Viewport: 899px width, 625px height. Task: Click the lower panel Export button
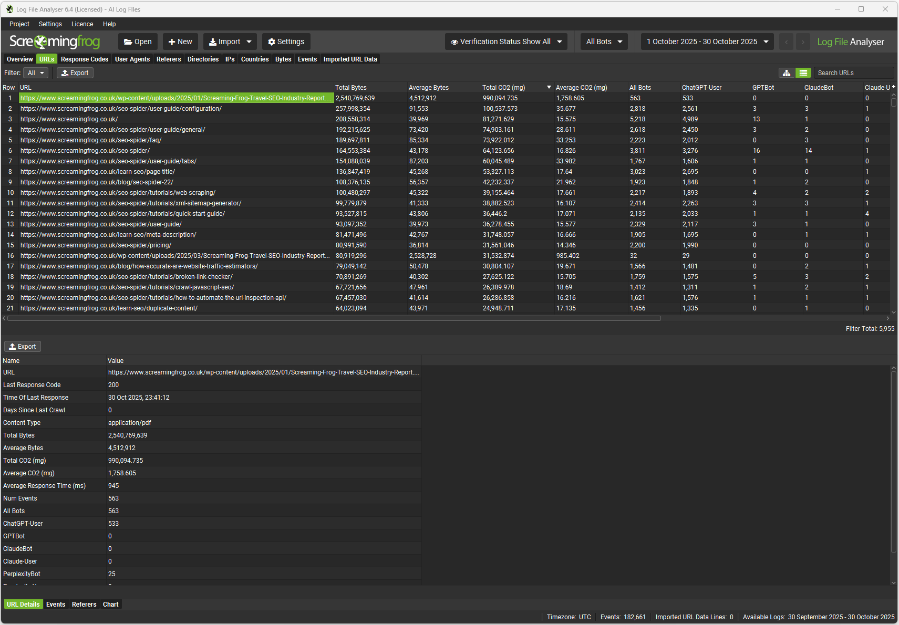(x=23, y=347)
